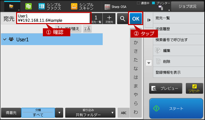Screen dimensions: 205x120
Task: Click the 宛先 address field with User1
Action: pos(54,18)
